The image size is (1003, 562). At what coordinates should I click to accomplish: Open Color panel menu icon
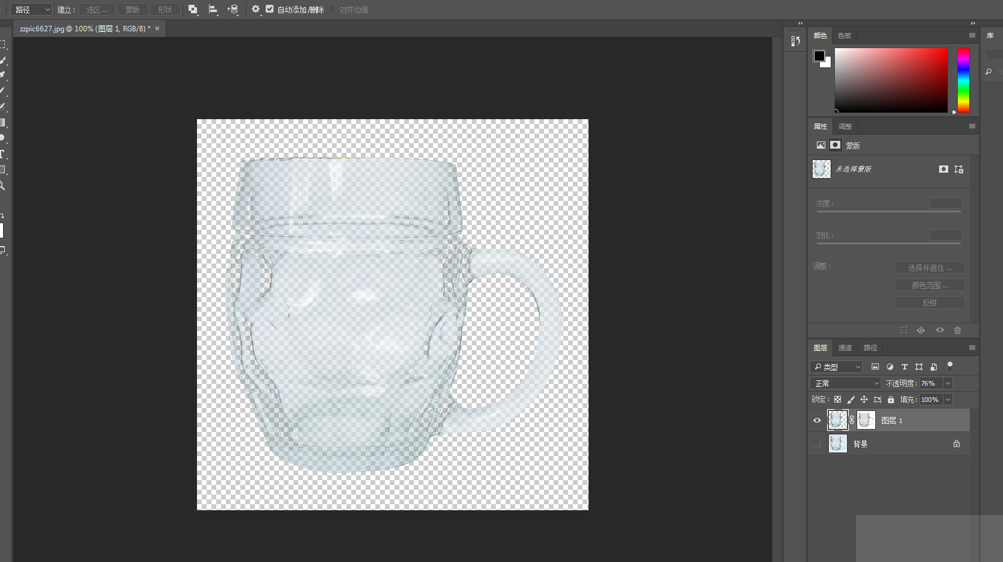tap(972, 36)
